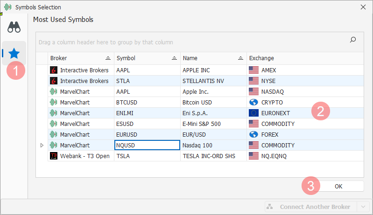Confirm selection with the OK button
The width and height of the screenshot is (373, 215).
pyautogui.click(x=338, y=186)
